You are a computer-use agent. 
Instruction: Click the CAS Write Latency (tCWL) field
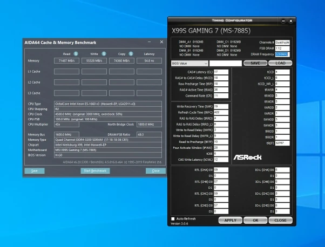click(x=221, y=160)
